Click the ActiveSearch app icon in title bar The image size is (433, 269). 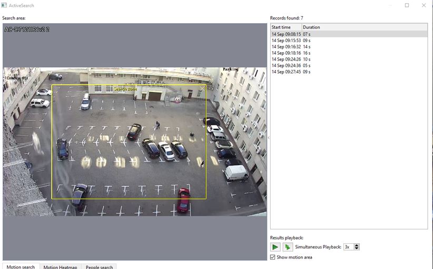(x=4, y=5)
